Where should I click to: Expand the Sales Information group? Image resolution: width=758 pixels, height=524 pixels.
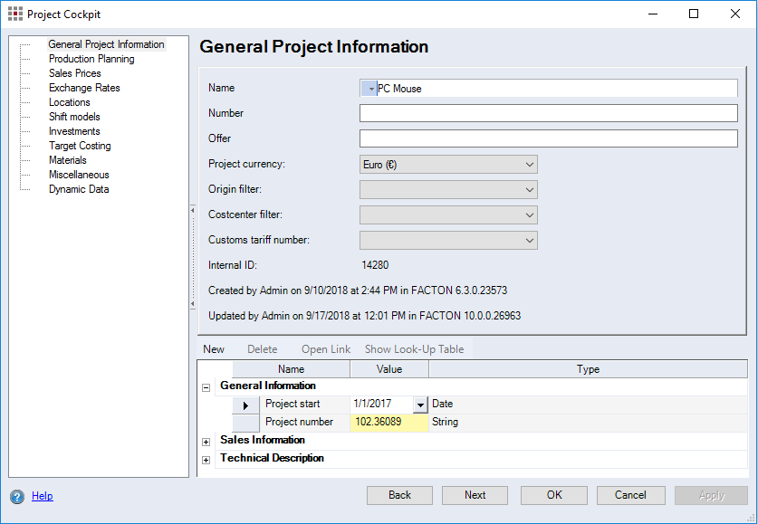point(206,442)
